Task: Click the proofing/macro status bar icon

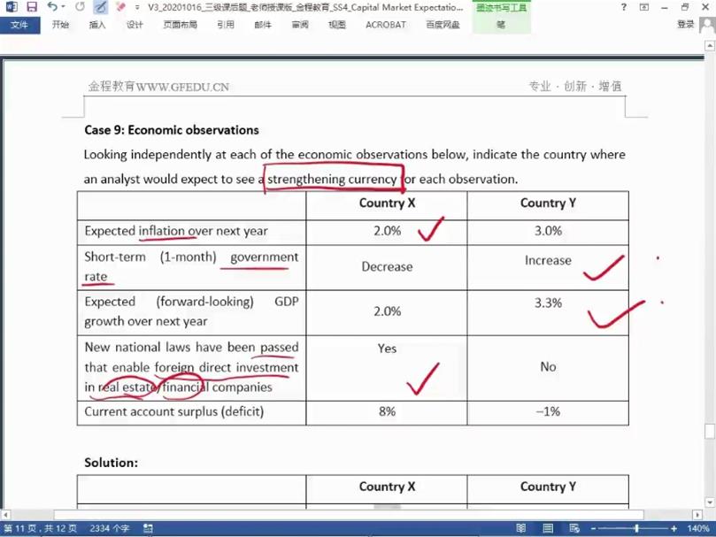Action: pos(148,528)
